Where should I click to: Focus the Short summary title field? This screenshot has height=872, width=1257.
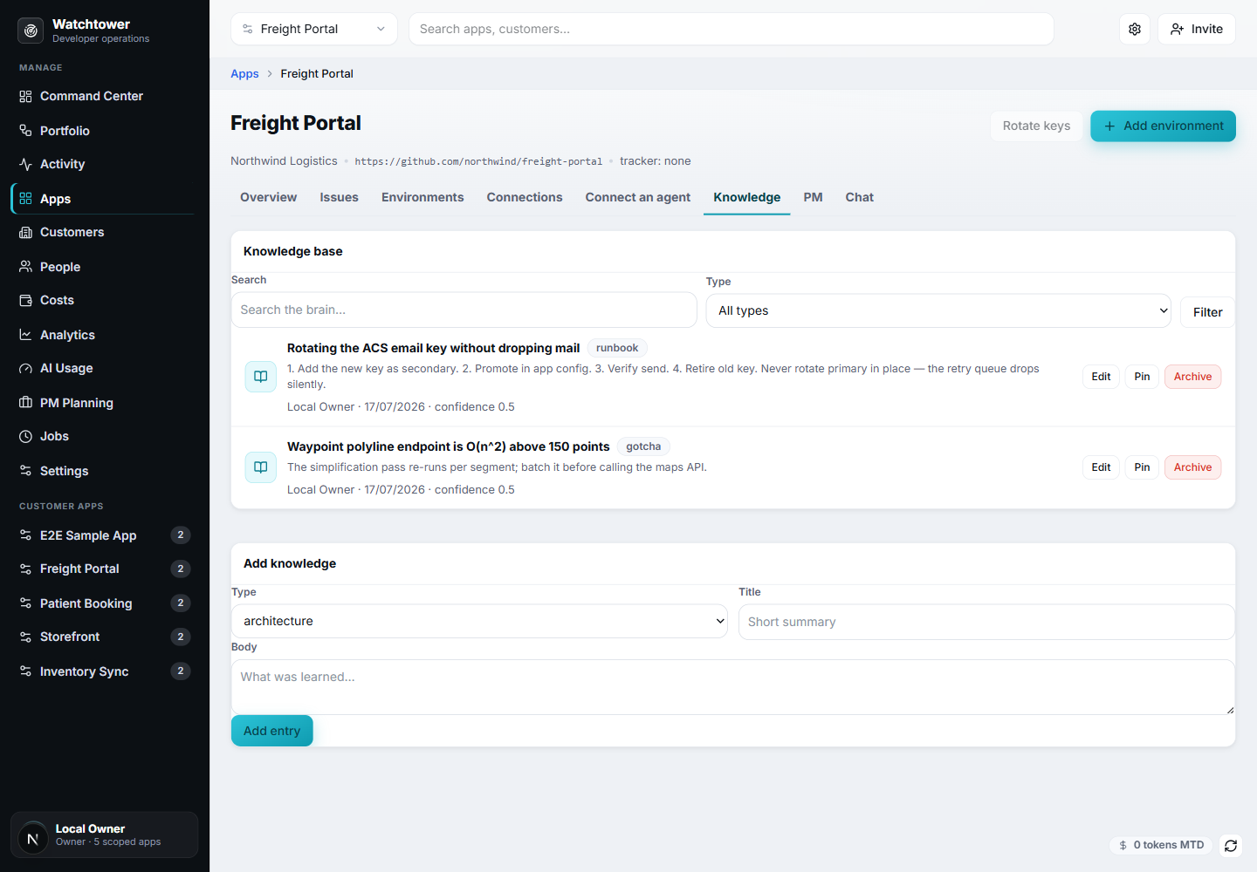point(986,622)
